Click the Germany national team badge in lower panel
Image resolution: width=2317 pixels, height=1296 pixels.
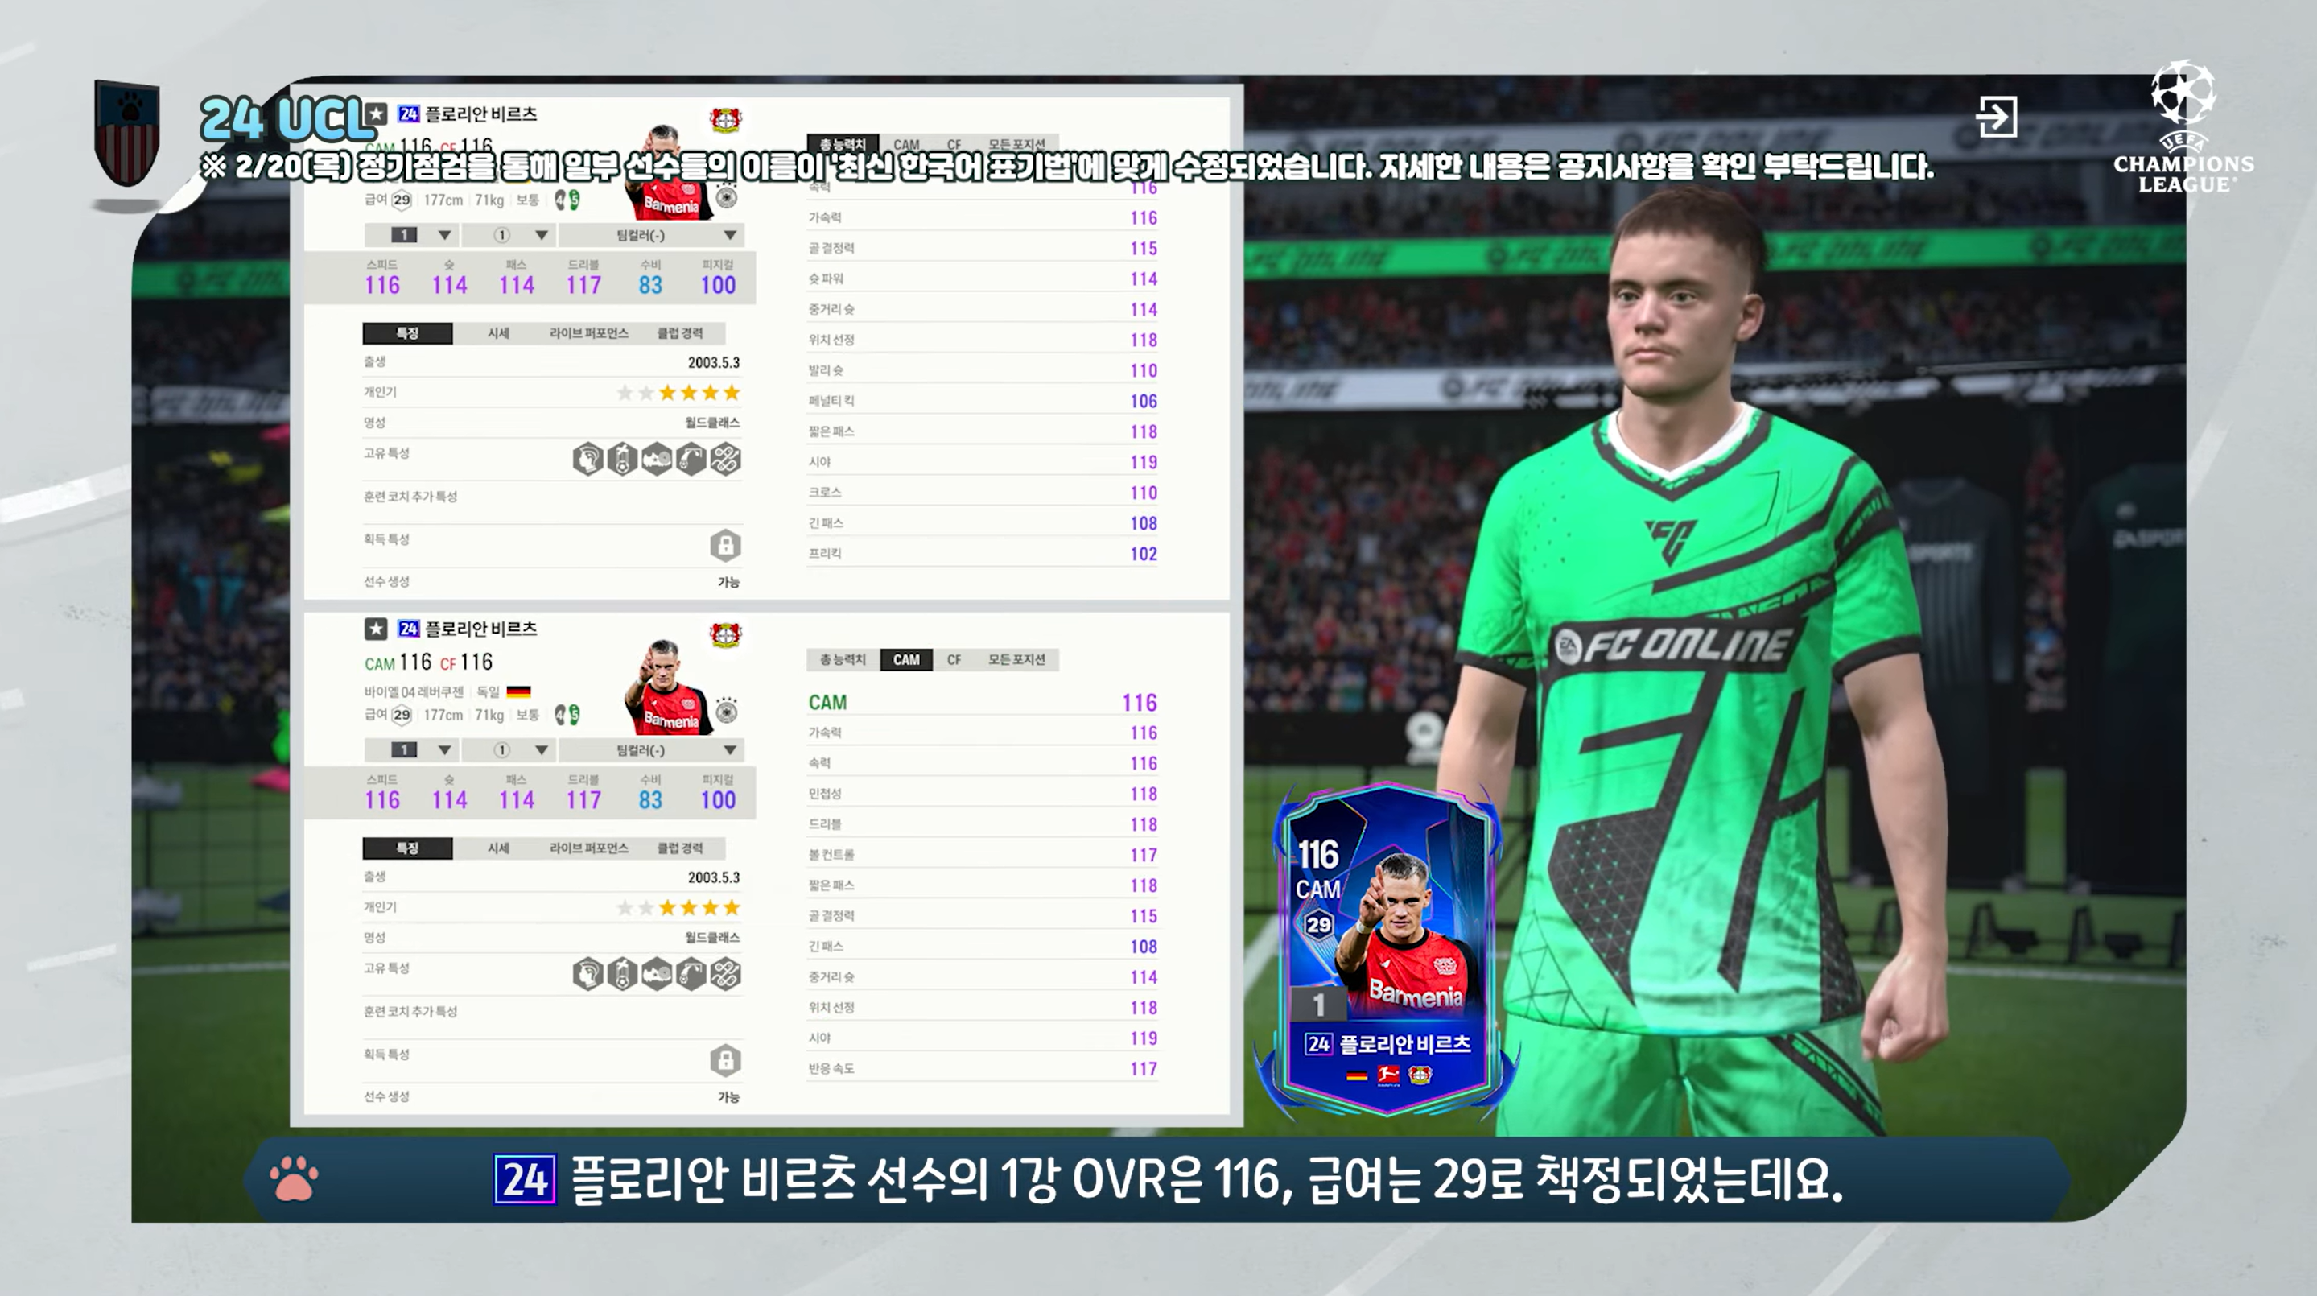coord(726,712)
